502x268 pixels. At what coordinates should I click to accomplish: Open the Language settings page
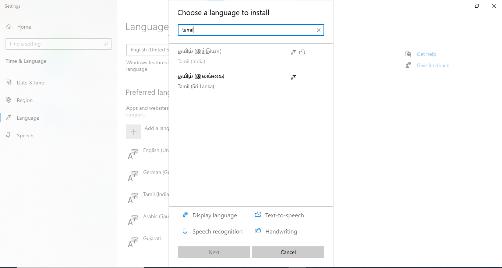tap(28, 118)
